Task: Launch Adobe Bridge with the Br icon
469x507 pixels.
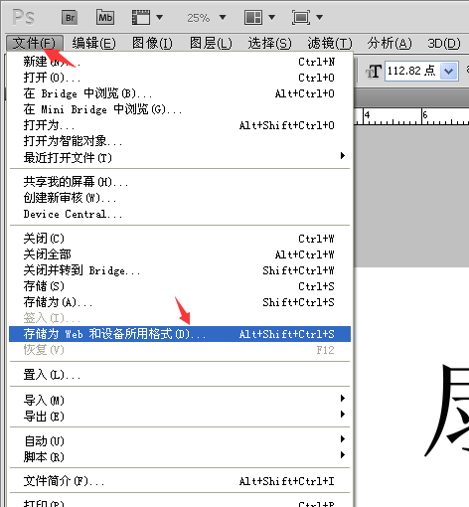Action: [x=70, y=18]
